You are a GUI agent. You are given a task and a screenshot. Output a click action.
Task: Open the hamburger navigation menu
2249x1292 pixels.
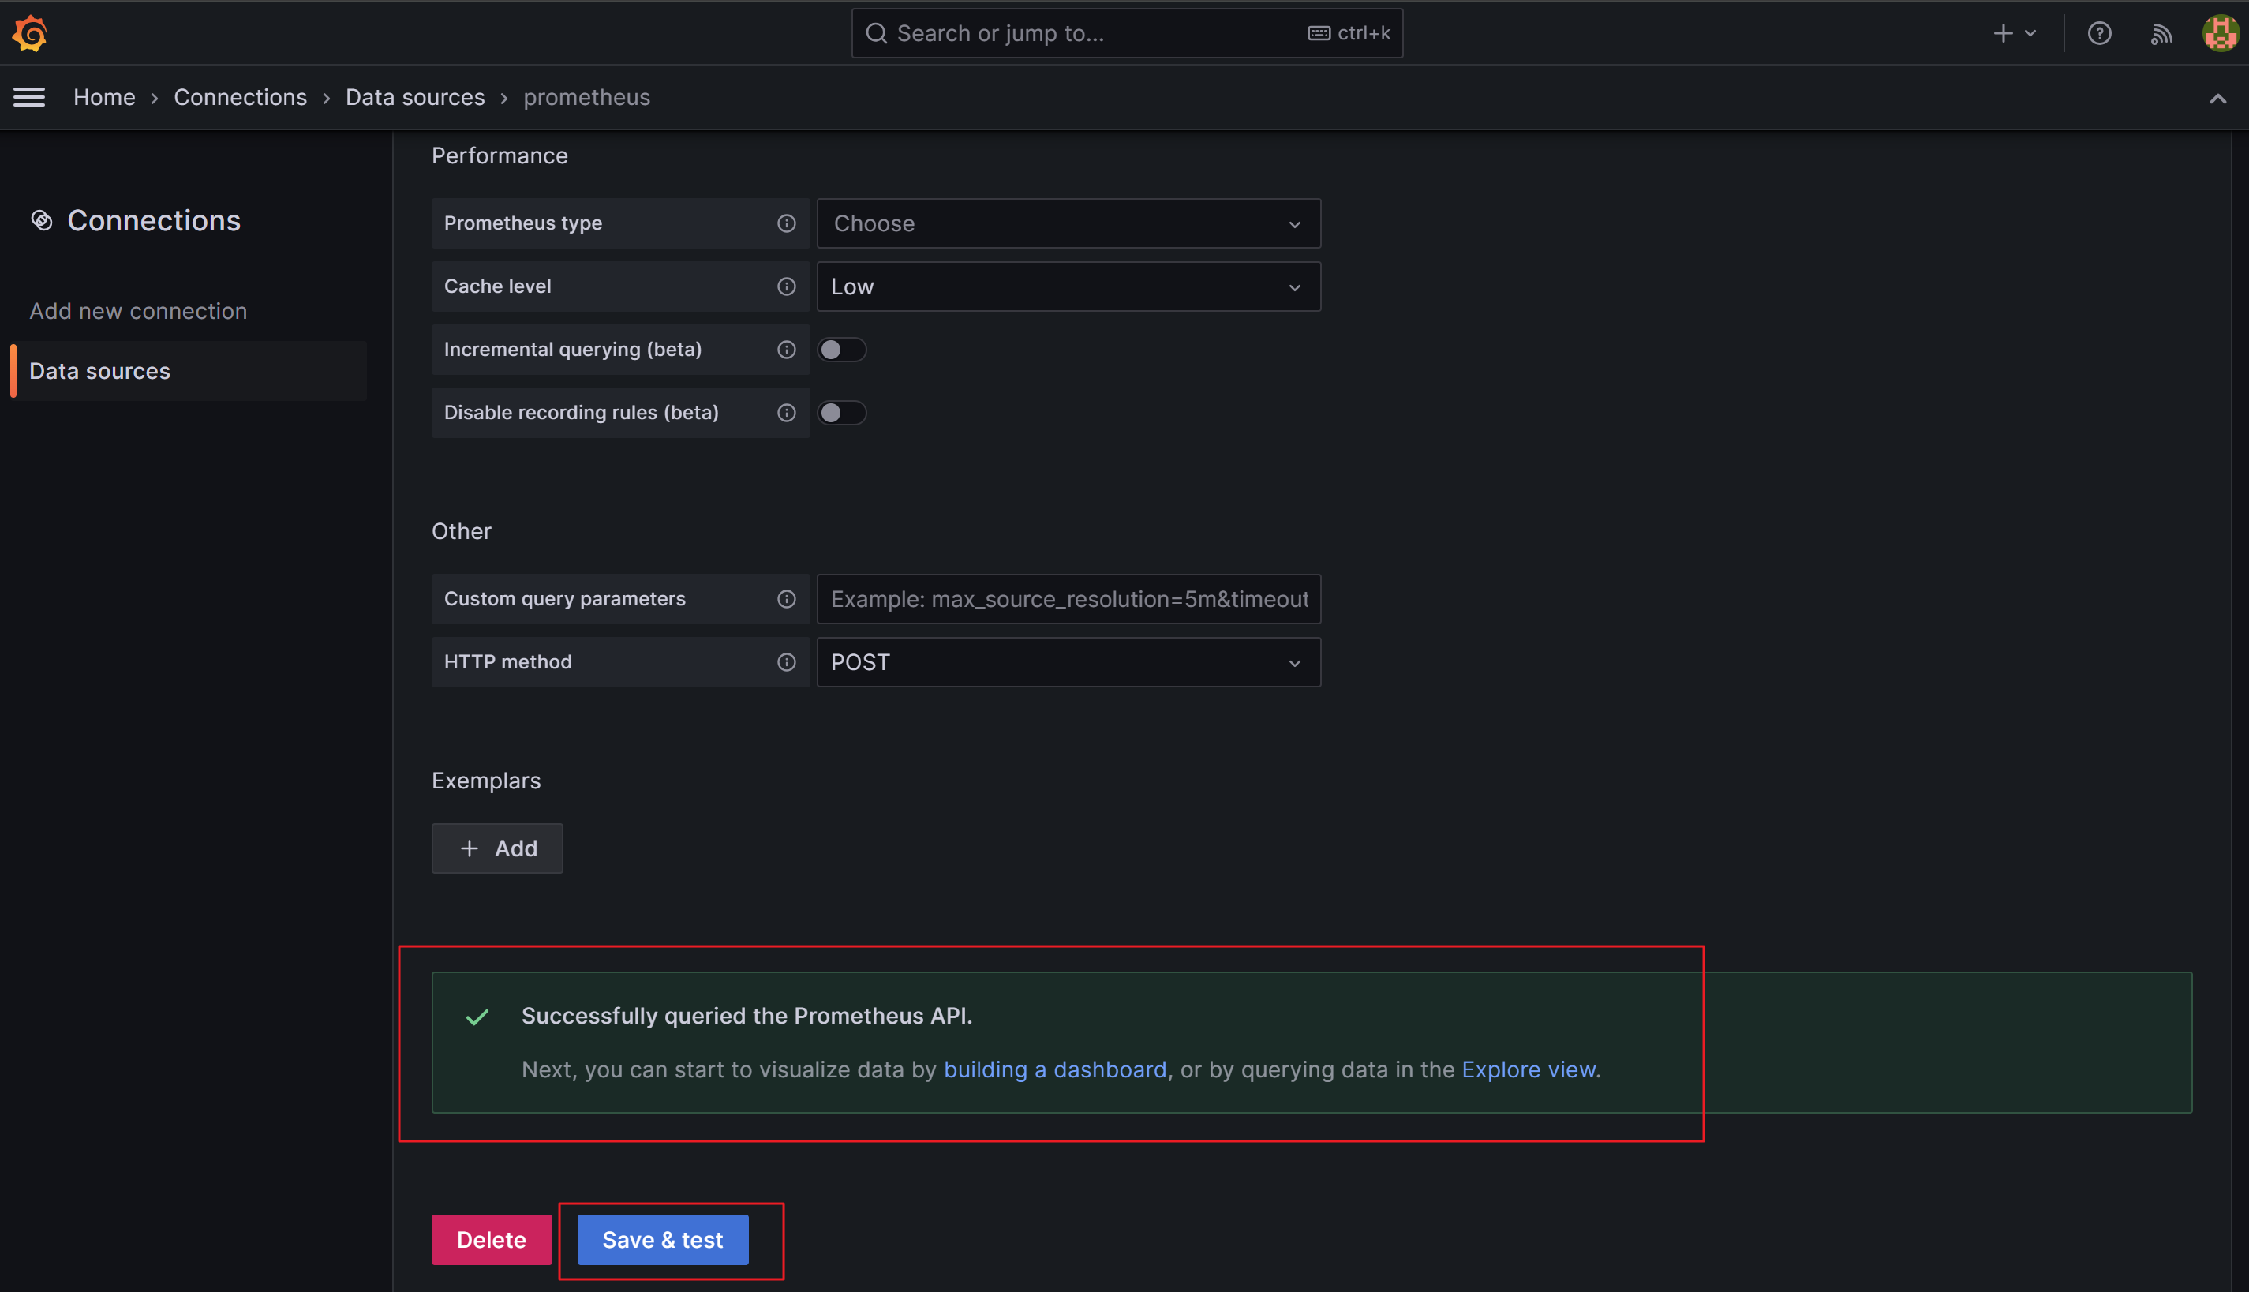point(29,98)
